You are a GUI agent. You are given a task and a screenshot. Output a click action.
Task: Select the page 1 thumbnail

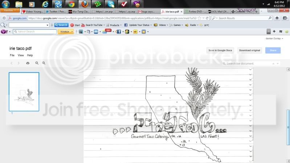(24, 92)
